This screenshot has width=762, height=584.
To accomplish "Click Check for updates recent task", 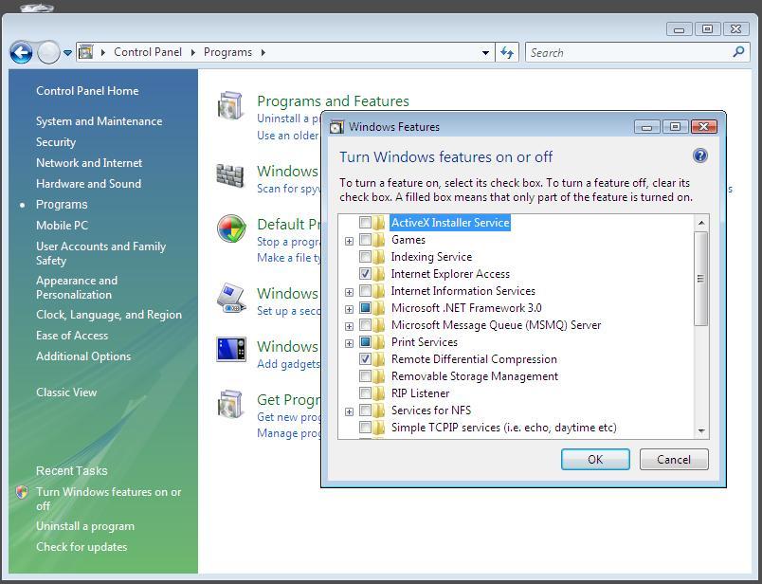I will tap(82, 547).
